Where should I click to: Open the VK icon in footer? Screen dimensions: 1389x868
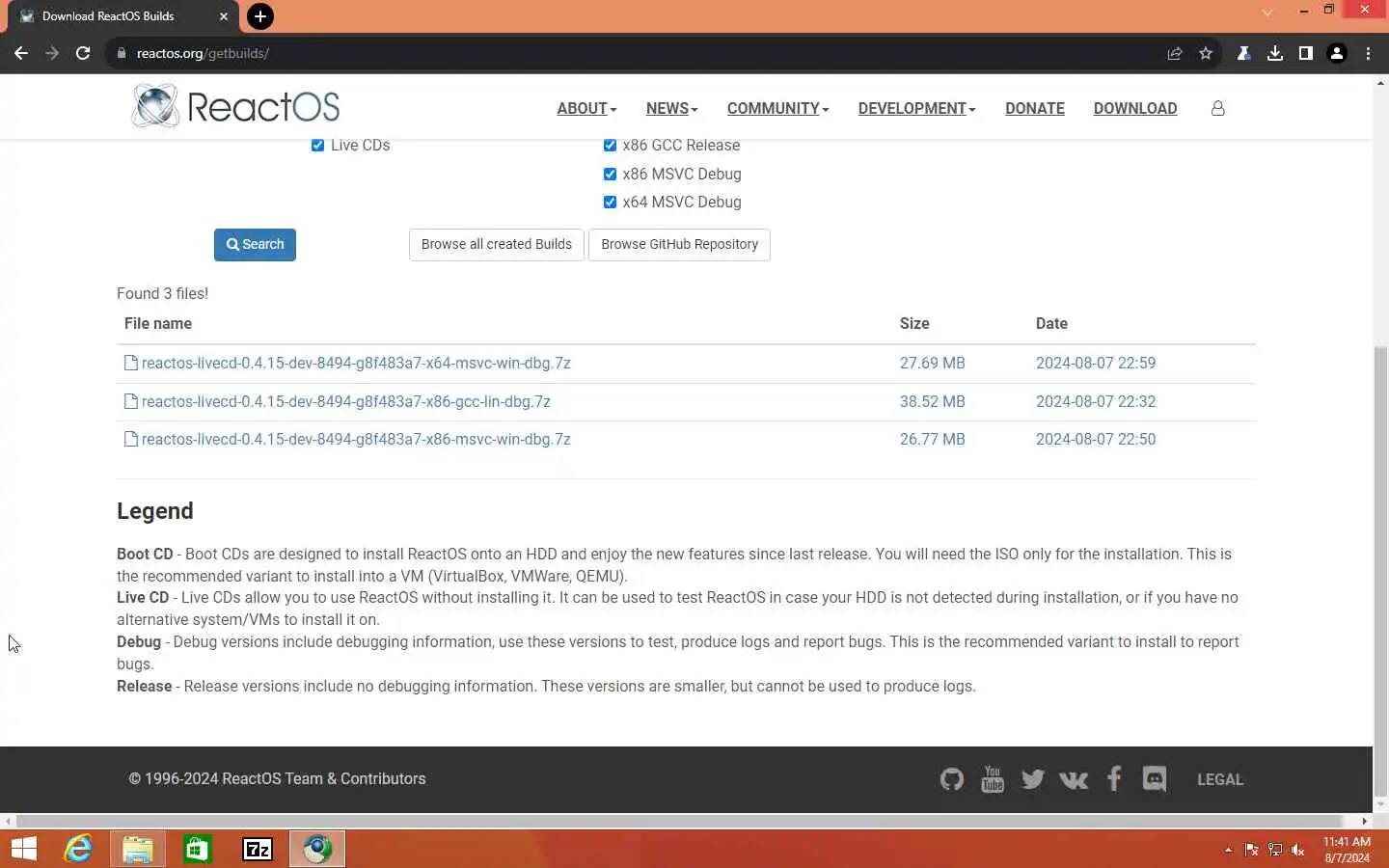1074,779
